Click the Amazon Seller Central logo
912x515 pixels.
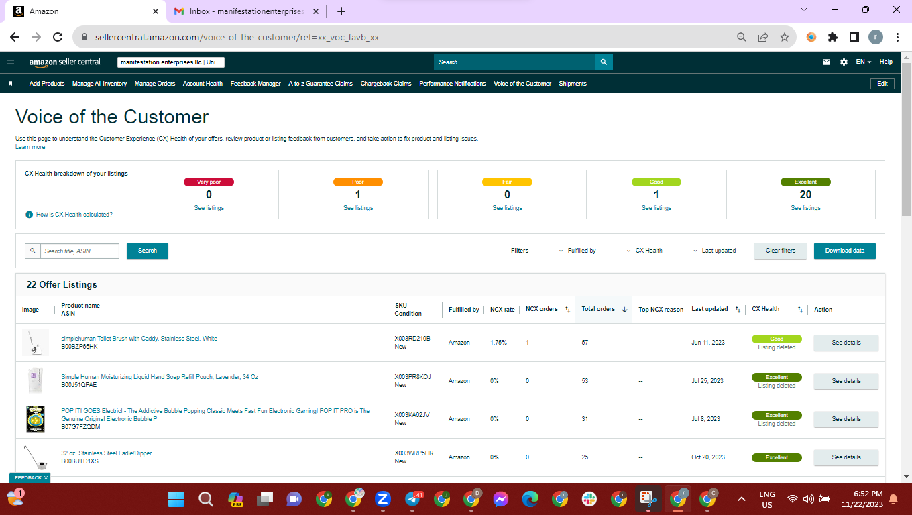65,62
